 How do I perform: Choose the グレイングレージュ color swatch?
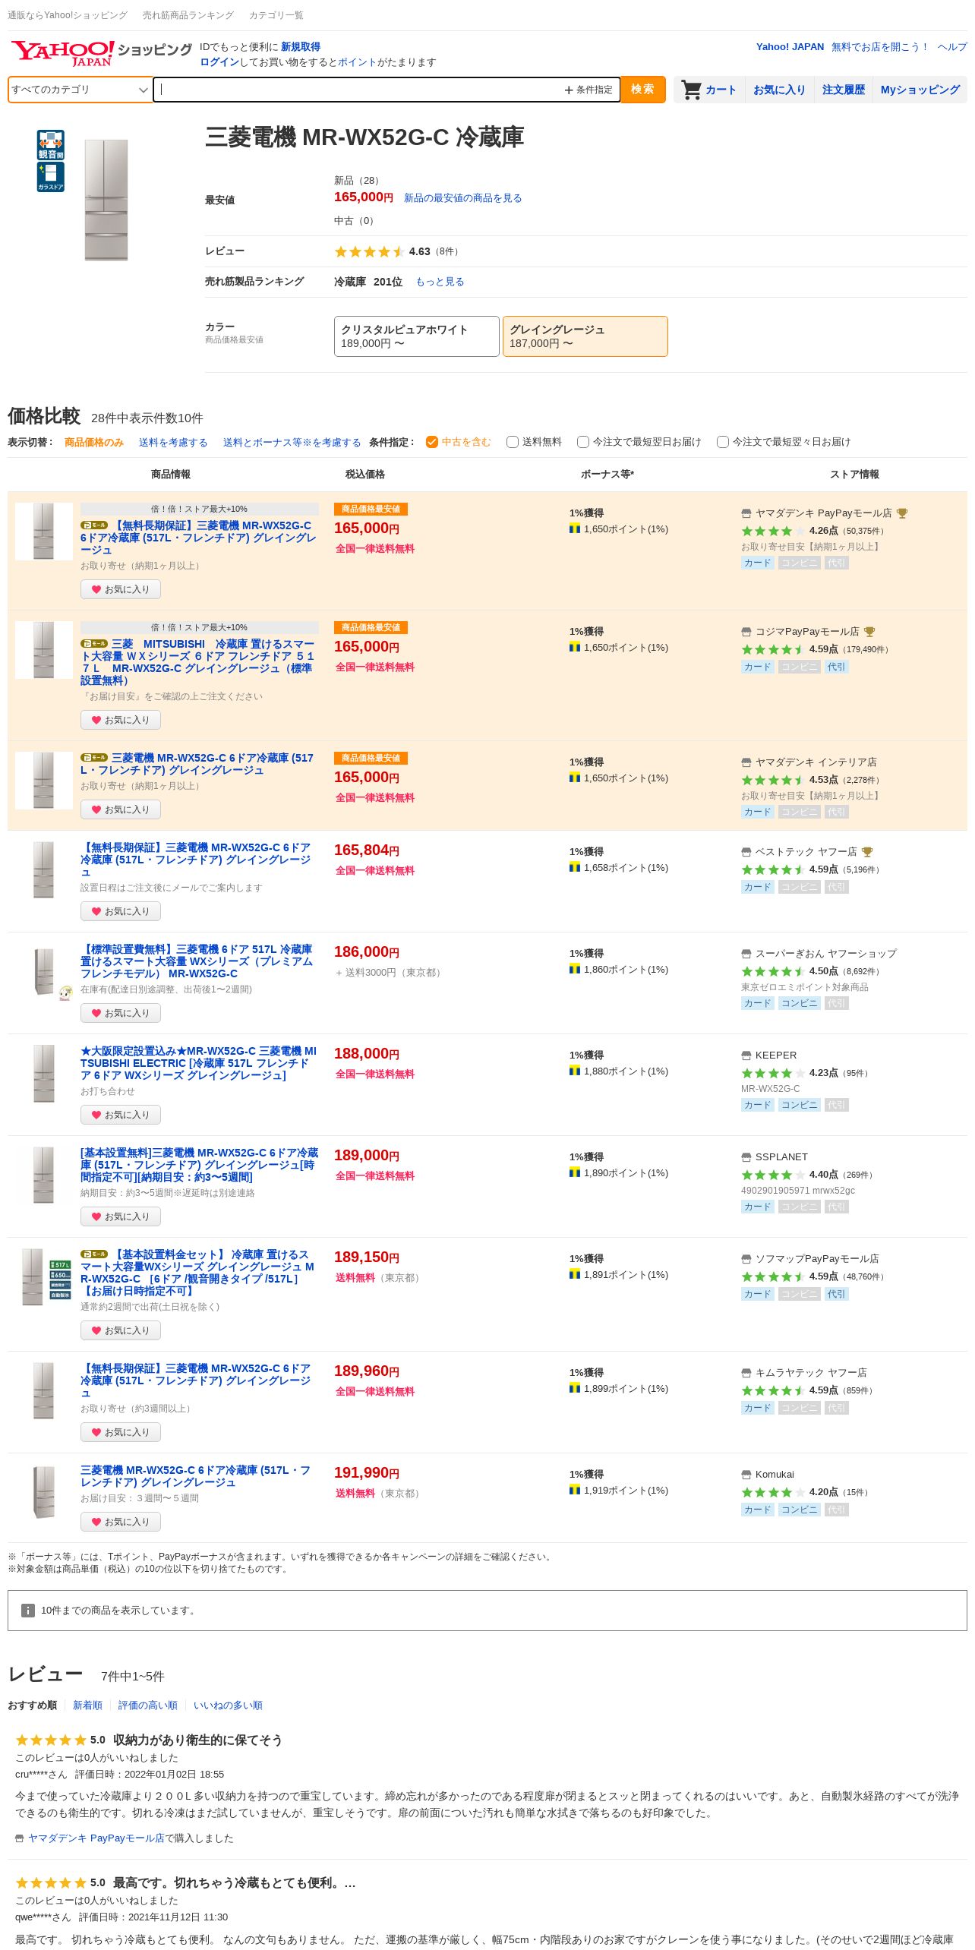point(585,336)
